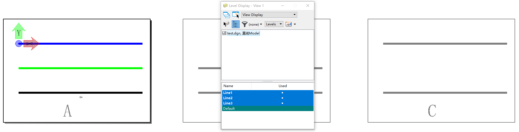Click the change level by view-selection icon
Viewport: 519px width, 132px height.
tap(236, 15)
